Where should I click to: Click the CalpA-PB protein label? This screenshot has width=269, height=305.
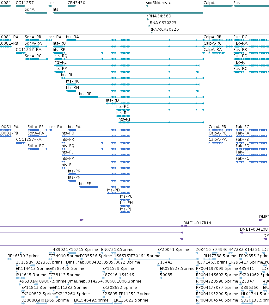pos(217,127)
